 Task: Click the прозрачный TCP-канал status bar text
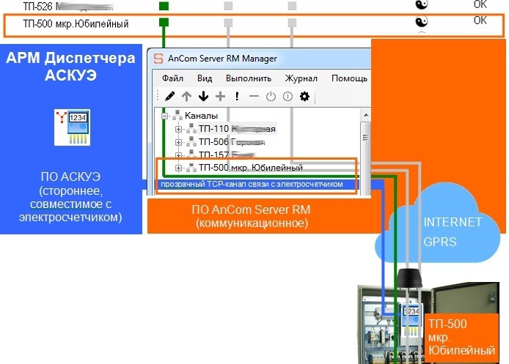click(252, 184)
